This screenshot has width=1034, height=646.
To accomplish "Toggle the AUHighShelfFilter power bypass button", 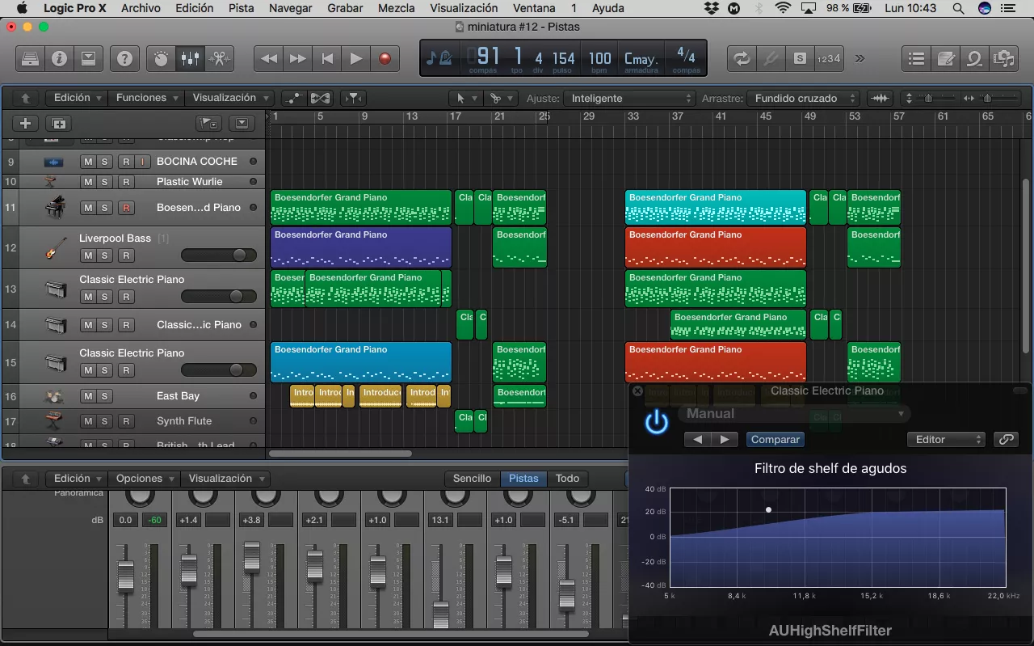I will pos(656,422).
